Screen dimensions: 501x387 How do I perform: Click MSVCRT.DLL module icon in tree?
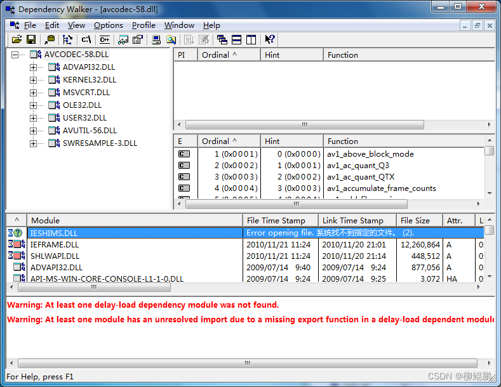(x=54, y=92)
